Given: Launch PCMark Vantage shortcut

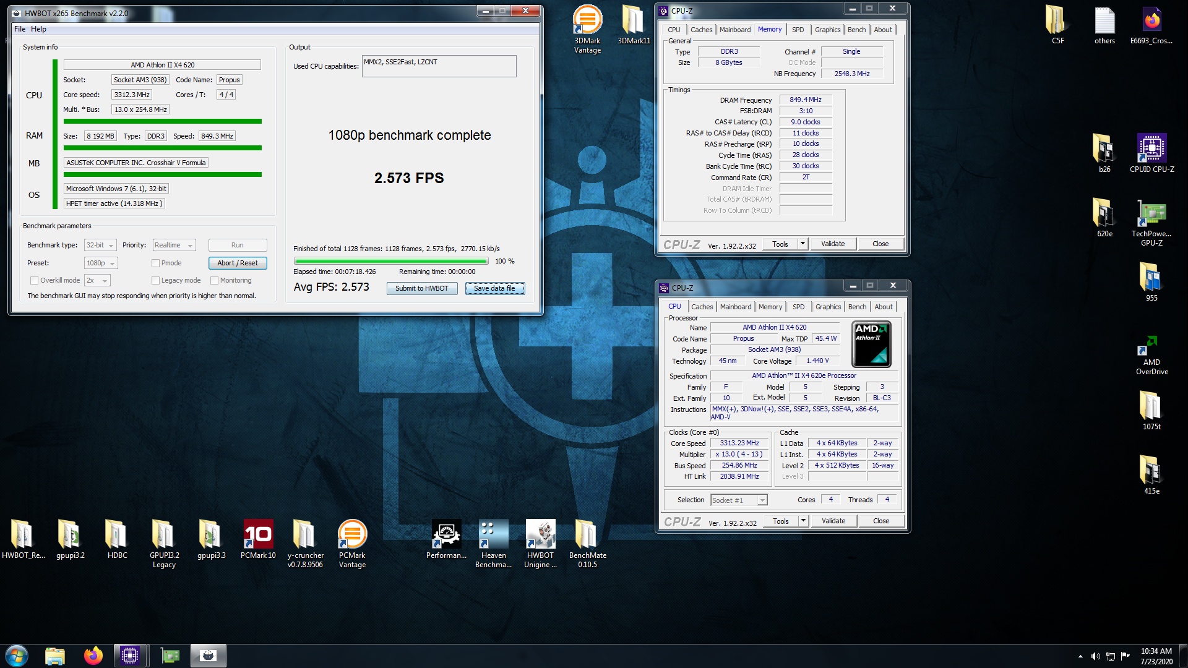Looking at the screenshot, I should pyautogui.click(x=352, y=543).
